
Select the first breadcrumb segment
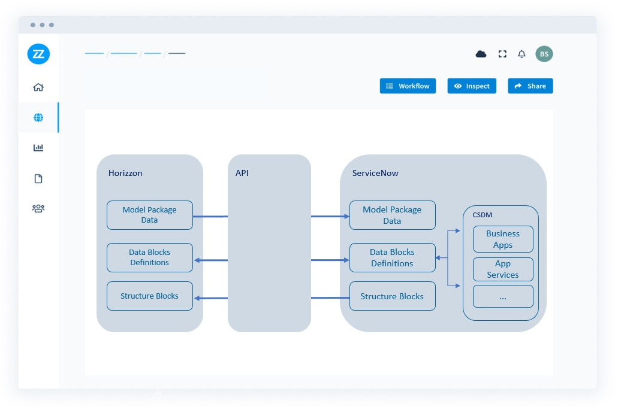pos(94,53)
